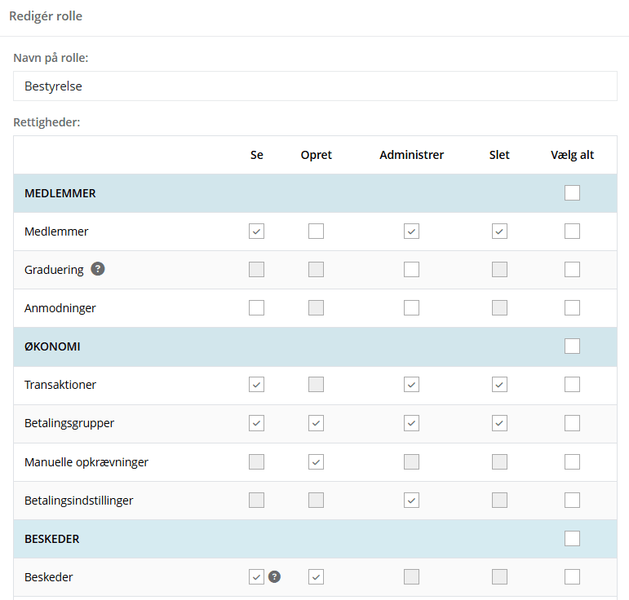Image resolution: width=629 pixels, height=600 pixels.
Task: Click the Navn på rolle input field
Action: point(315,86)
